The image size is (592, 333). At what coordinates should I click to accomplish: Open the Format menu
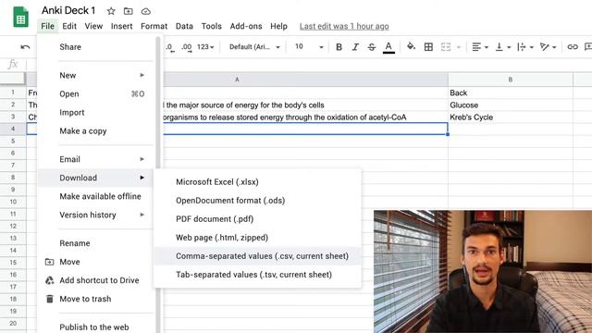(x=154, y=26)
